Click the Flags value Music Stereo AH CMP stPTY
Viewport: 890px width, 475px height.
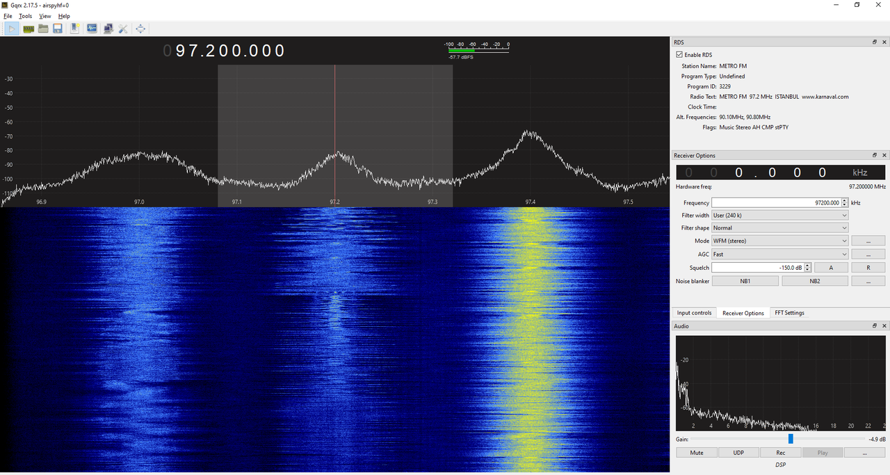pyautogui.click(x=754, y=127)
